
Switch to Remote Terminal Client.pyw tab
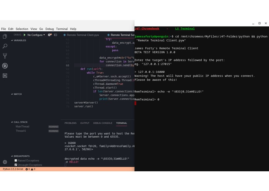click(x=81, y=35)
